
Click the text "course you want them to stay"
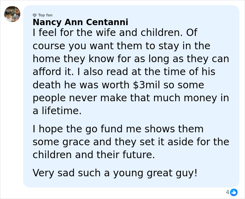tap(104, 46)
